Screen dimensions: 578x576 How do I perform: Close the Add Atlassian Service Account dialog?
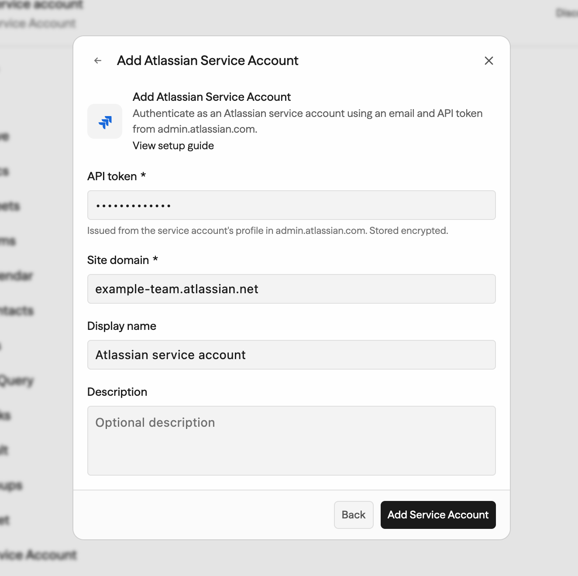pyautogui.click(x=489, y=61)
